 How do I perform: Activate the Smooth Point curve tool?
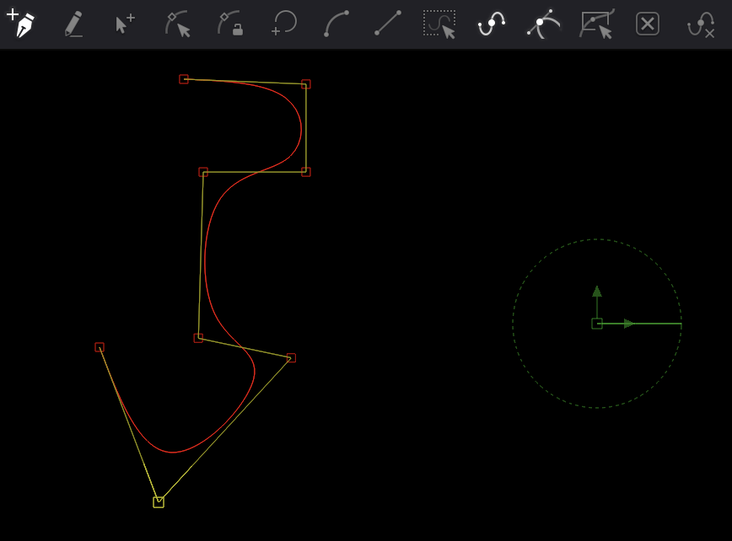pyautogui.click(x=492, y=24)
